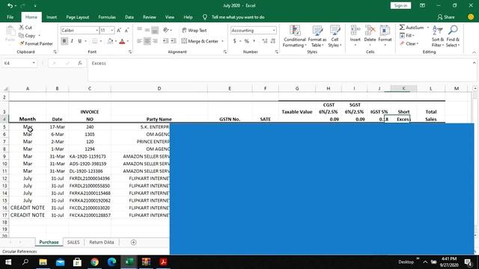The width and height of the screenshot is (479, 269).
Task: Click the Insert Function fx icon
Action: coord(80,63)
